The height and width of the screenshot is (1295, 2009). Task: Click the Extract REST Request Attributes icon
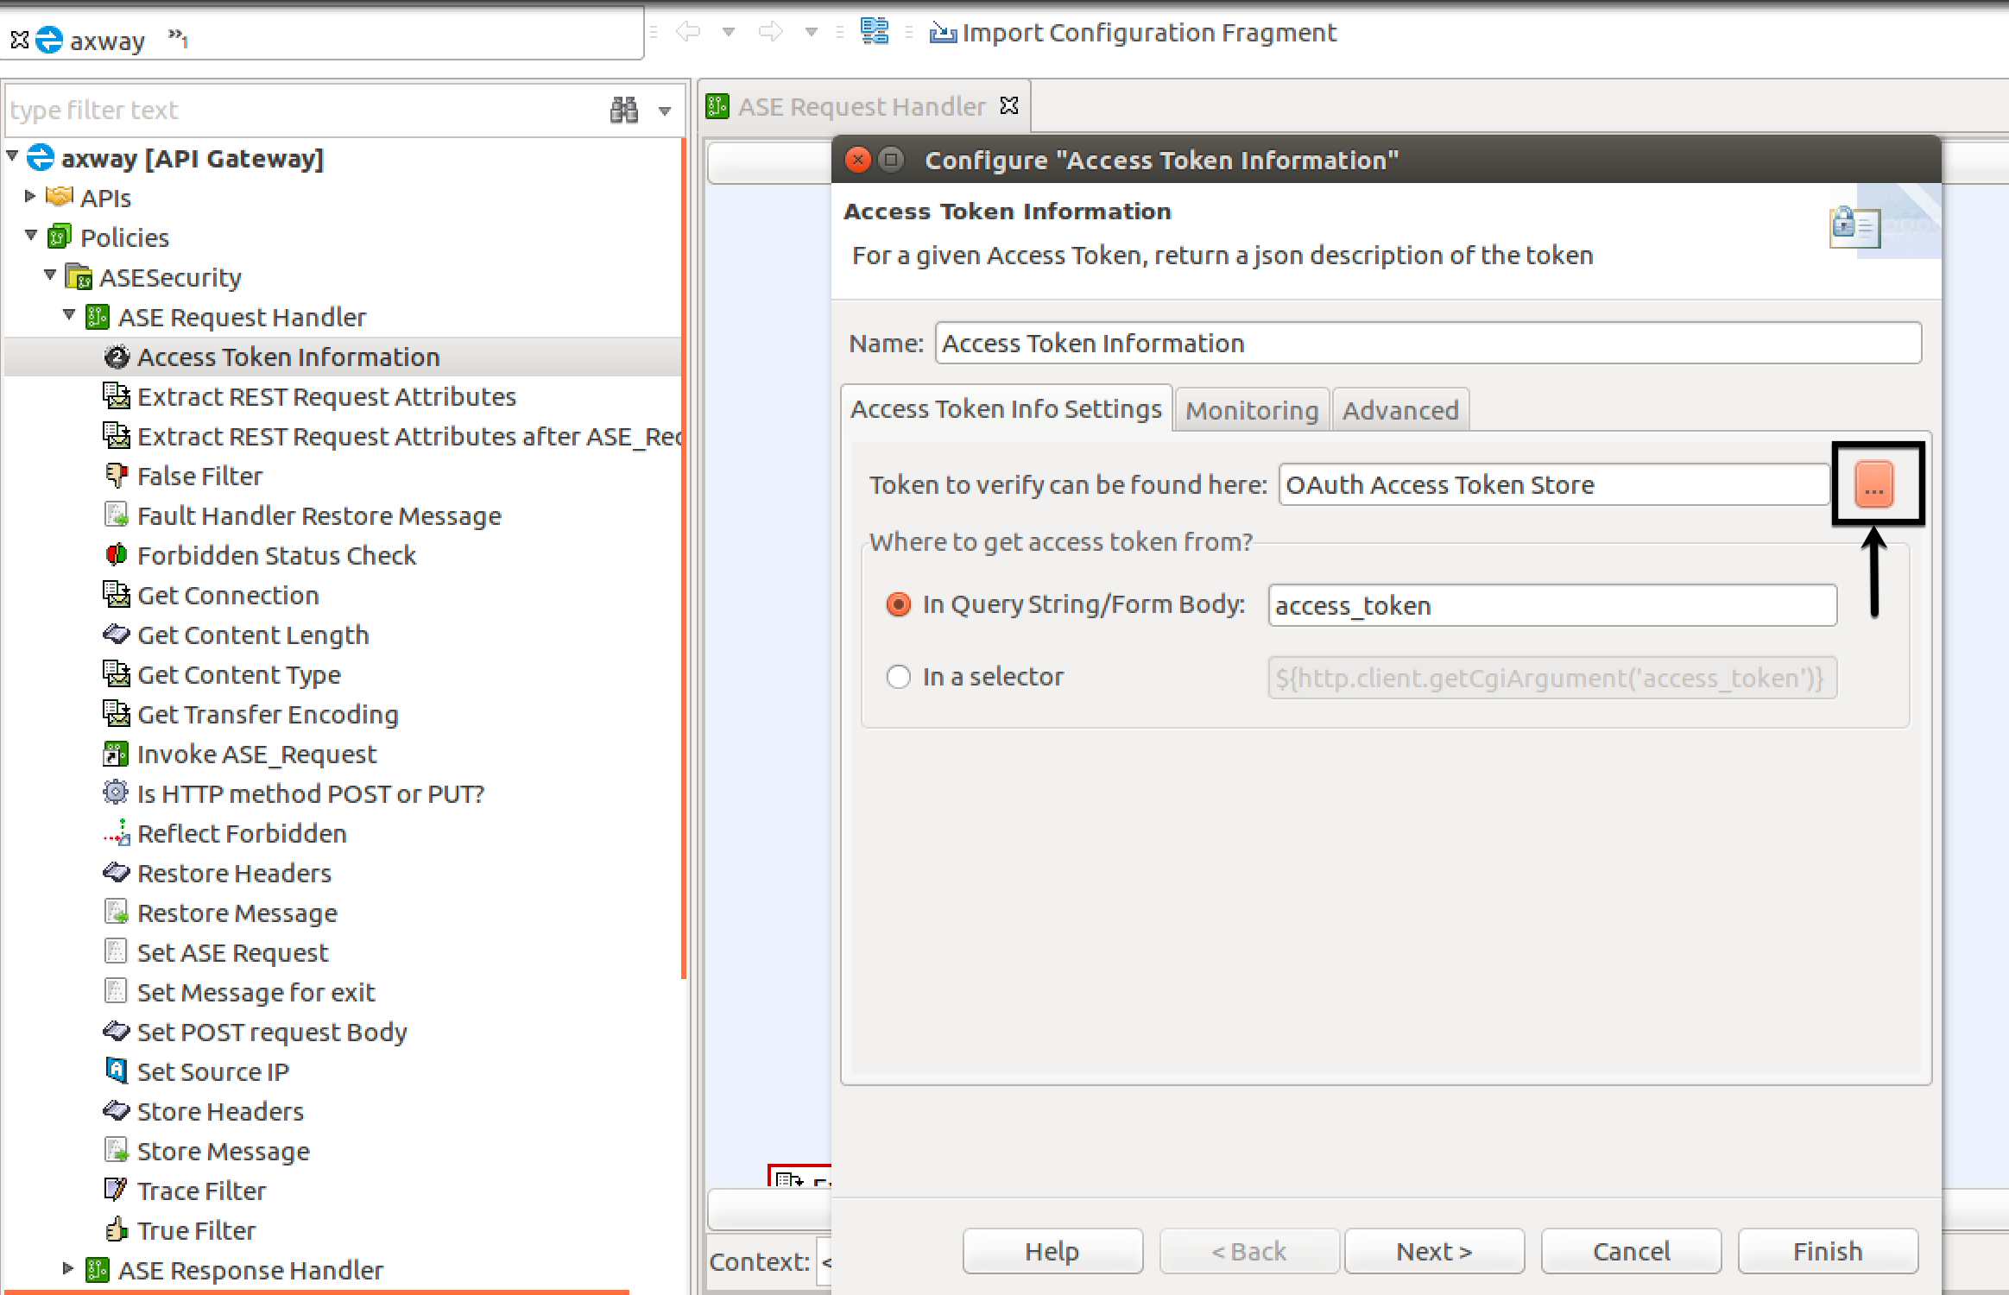116,395
